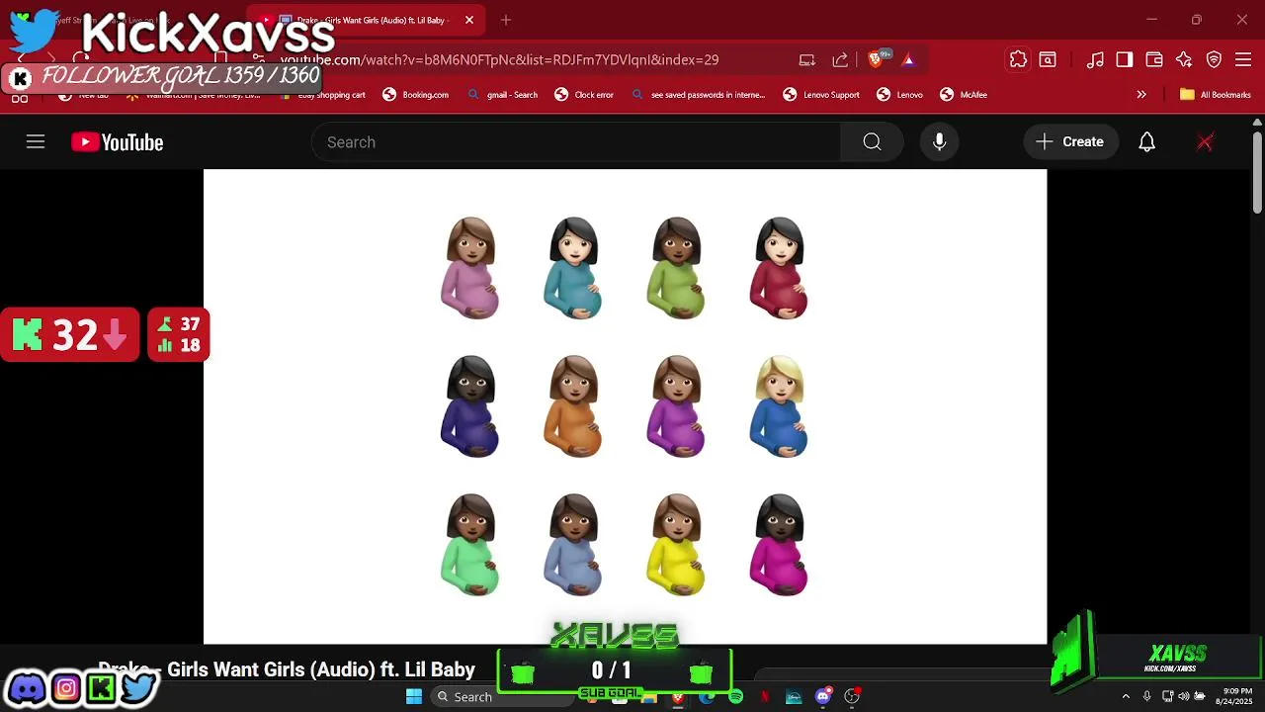Open Discord from the taskbar
The width and height of the screenshot is (1265, 712).
[823, 696]
